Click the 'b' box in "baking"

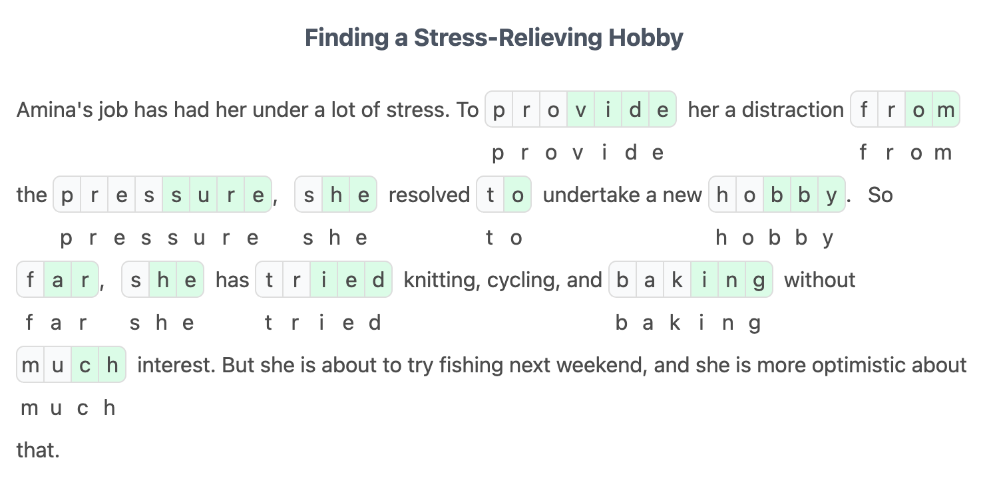coord(623,280)
